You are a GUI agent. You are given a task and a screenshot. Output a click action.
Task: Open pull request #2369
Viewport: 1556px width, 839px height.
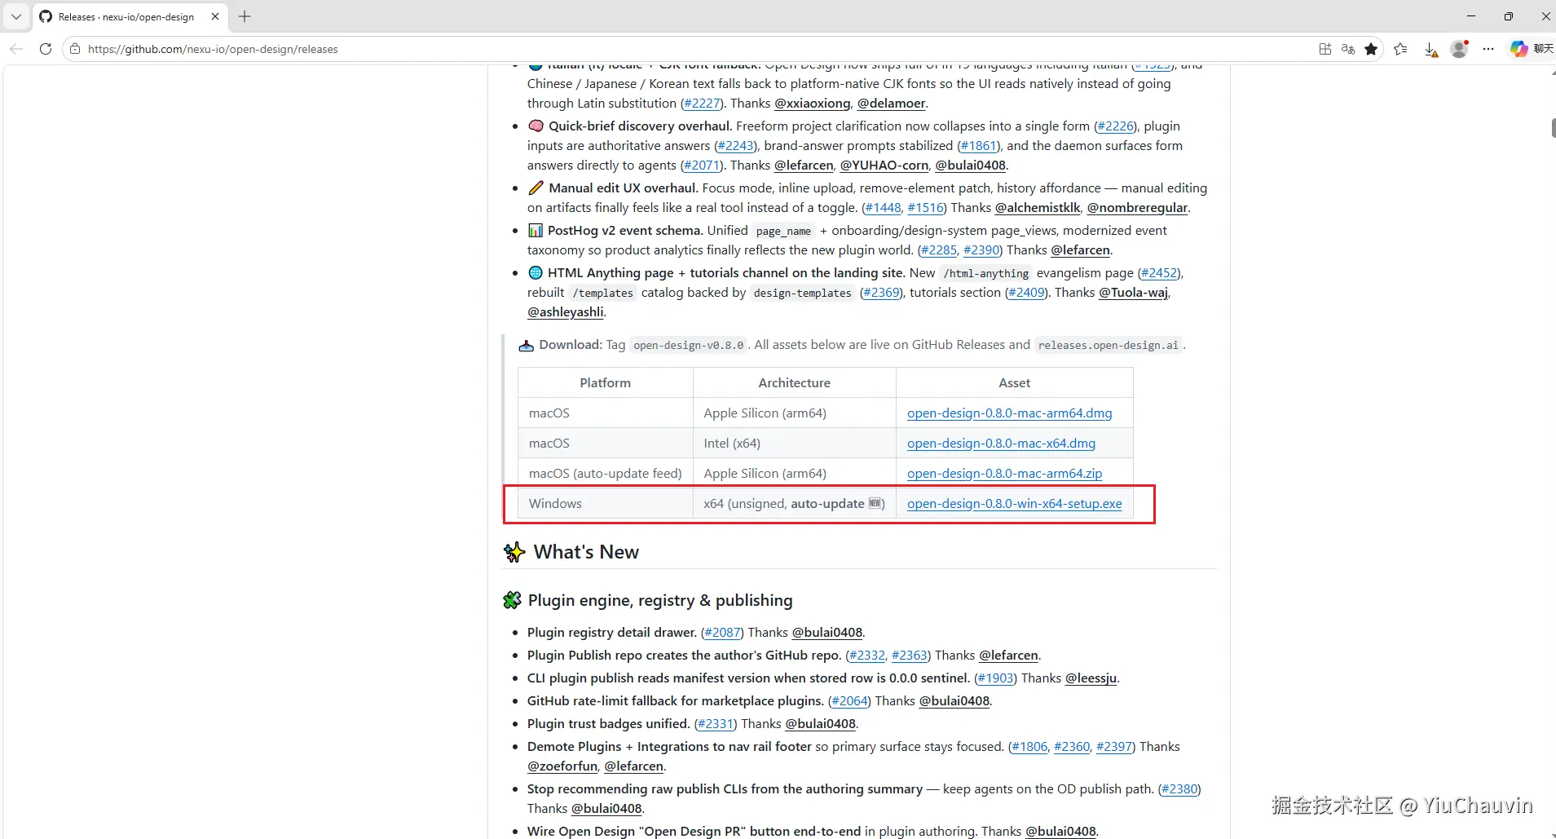[881, 293]
